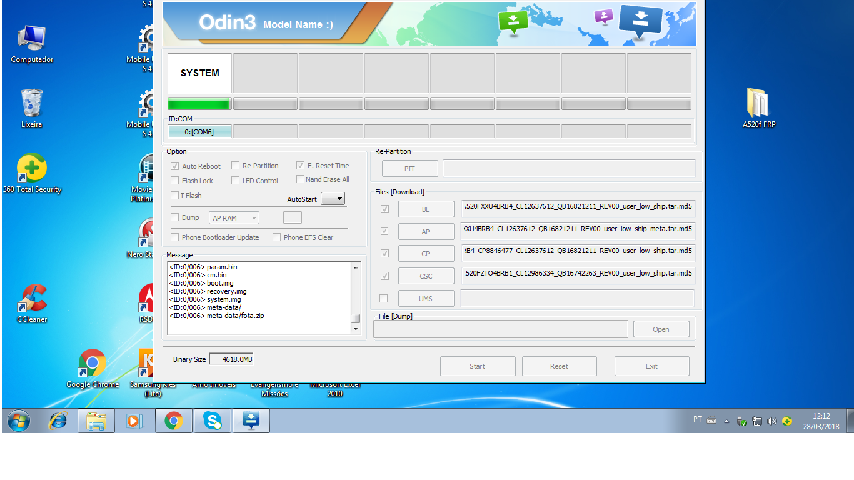Click the Reset button
This screenshot has width=854, height=480.
(x=560, y=366)
